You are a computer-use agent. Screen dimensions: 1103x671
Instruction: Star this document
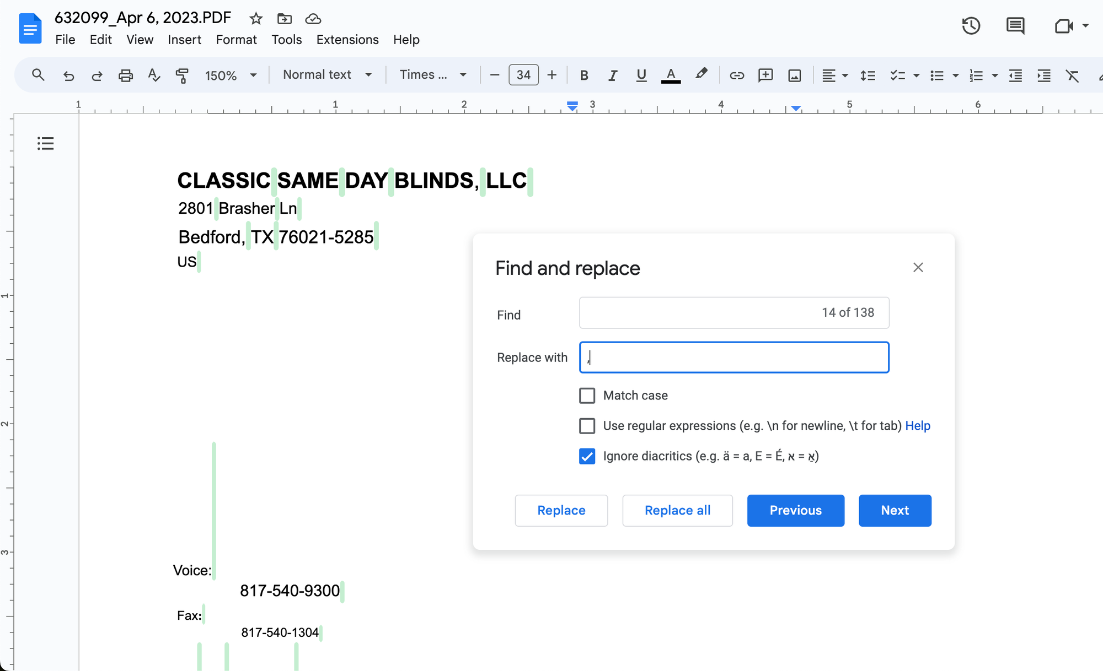[x=255, y=19]
